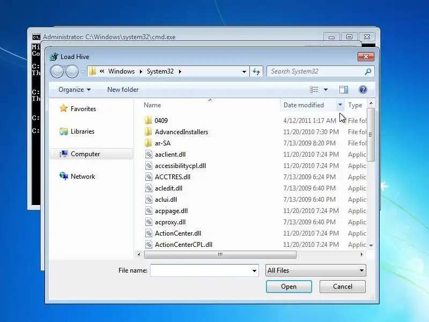Select the AdvancedInstallers folder icon
This screenshot has height=322, width=429.
(148, 131)
